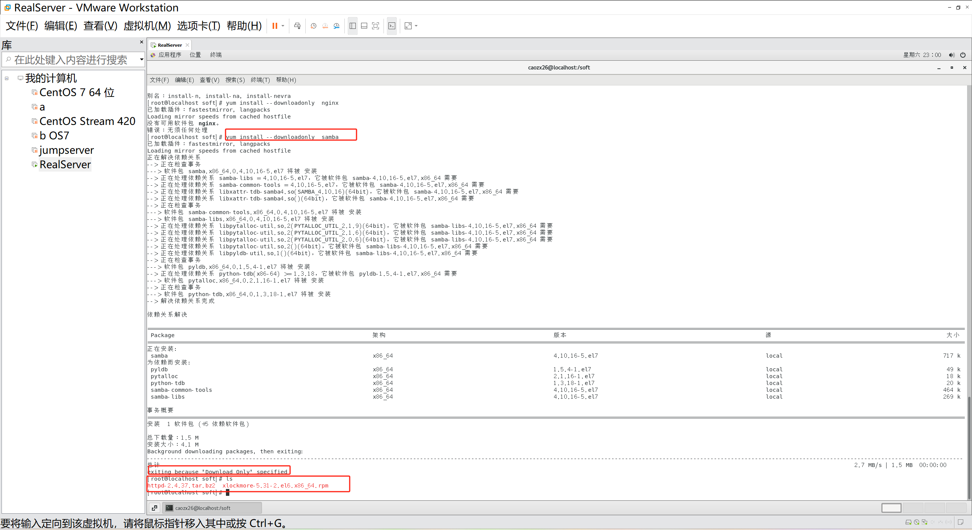Click the caozx26@localhost:/soft taskbar button
Viewport: 972px width, 530px height.
[x=212, y=508]
